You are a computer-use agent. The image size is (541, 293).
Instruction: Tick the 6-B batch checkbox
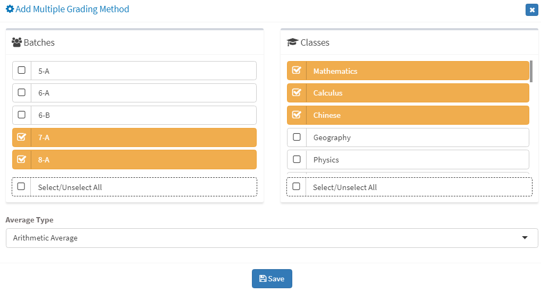(x=22, y=115)
